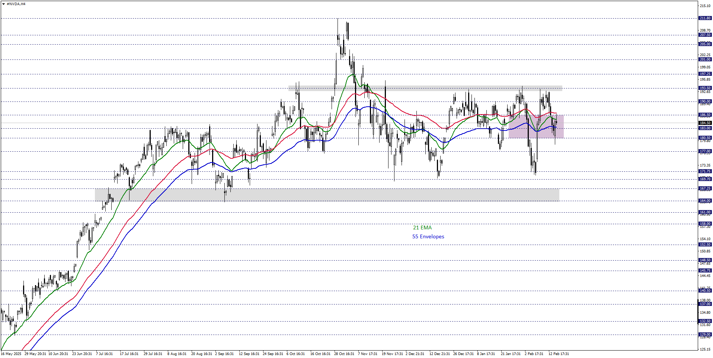This screenshot has height=358, width=713.
Task: Click the 129.00 price level label
Action: click(x=705, y=335)
